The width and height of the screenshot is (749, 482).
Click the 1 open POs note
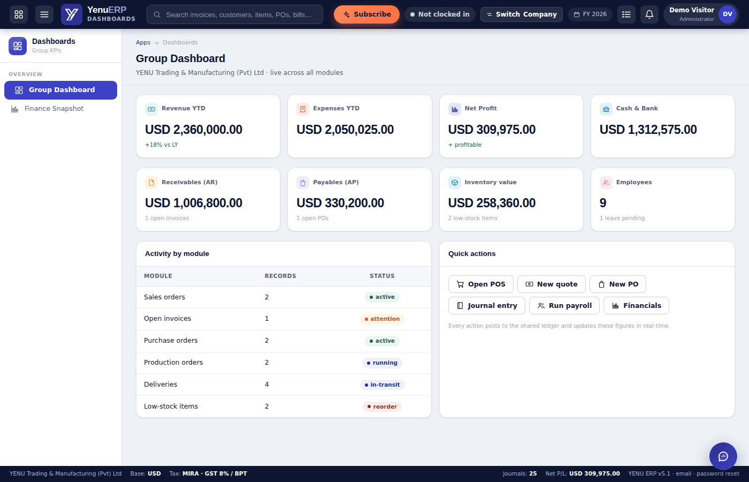pyautogui.click(x=312, y=219)
